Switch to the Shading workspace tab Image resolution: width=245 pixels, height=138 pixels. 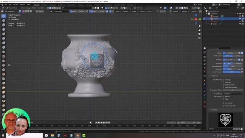(x=81, y=5)
